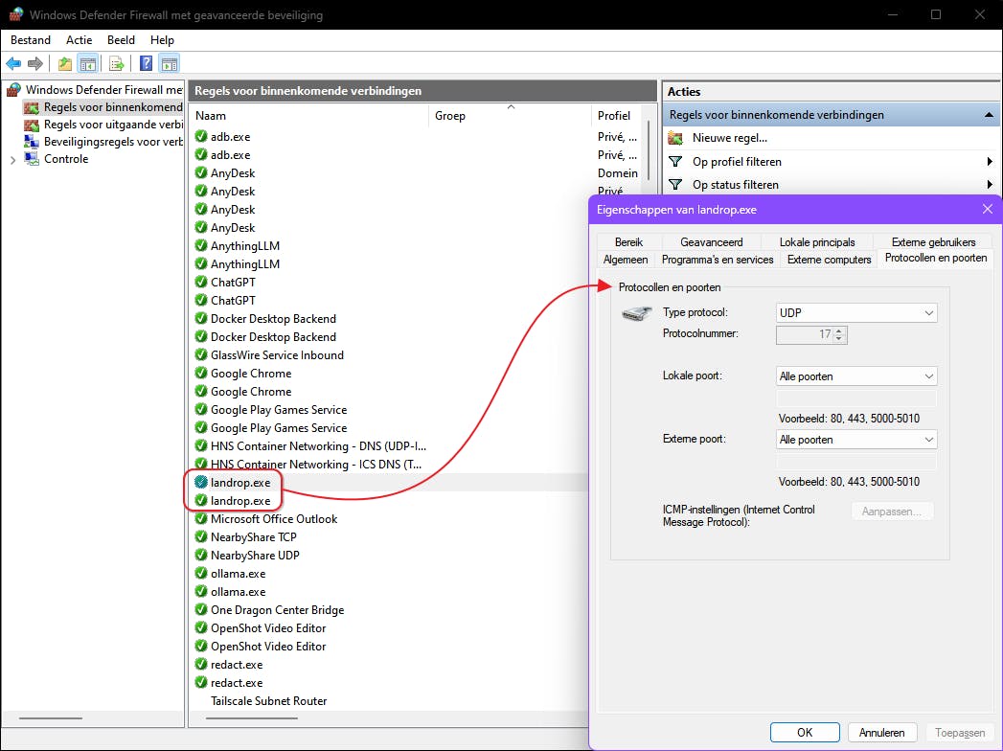Image resolution: width=1003 pixels, height=751 pixels.
Task: Click the Export list toolbar icon
Action: [117, 63]
